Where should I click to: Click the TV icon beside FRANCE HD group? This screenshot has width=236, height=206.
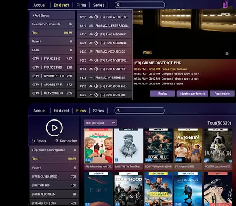click(x=36, y=59)
